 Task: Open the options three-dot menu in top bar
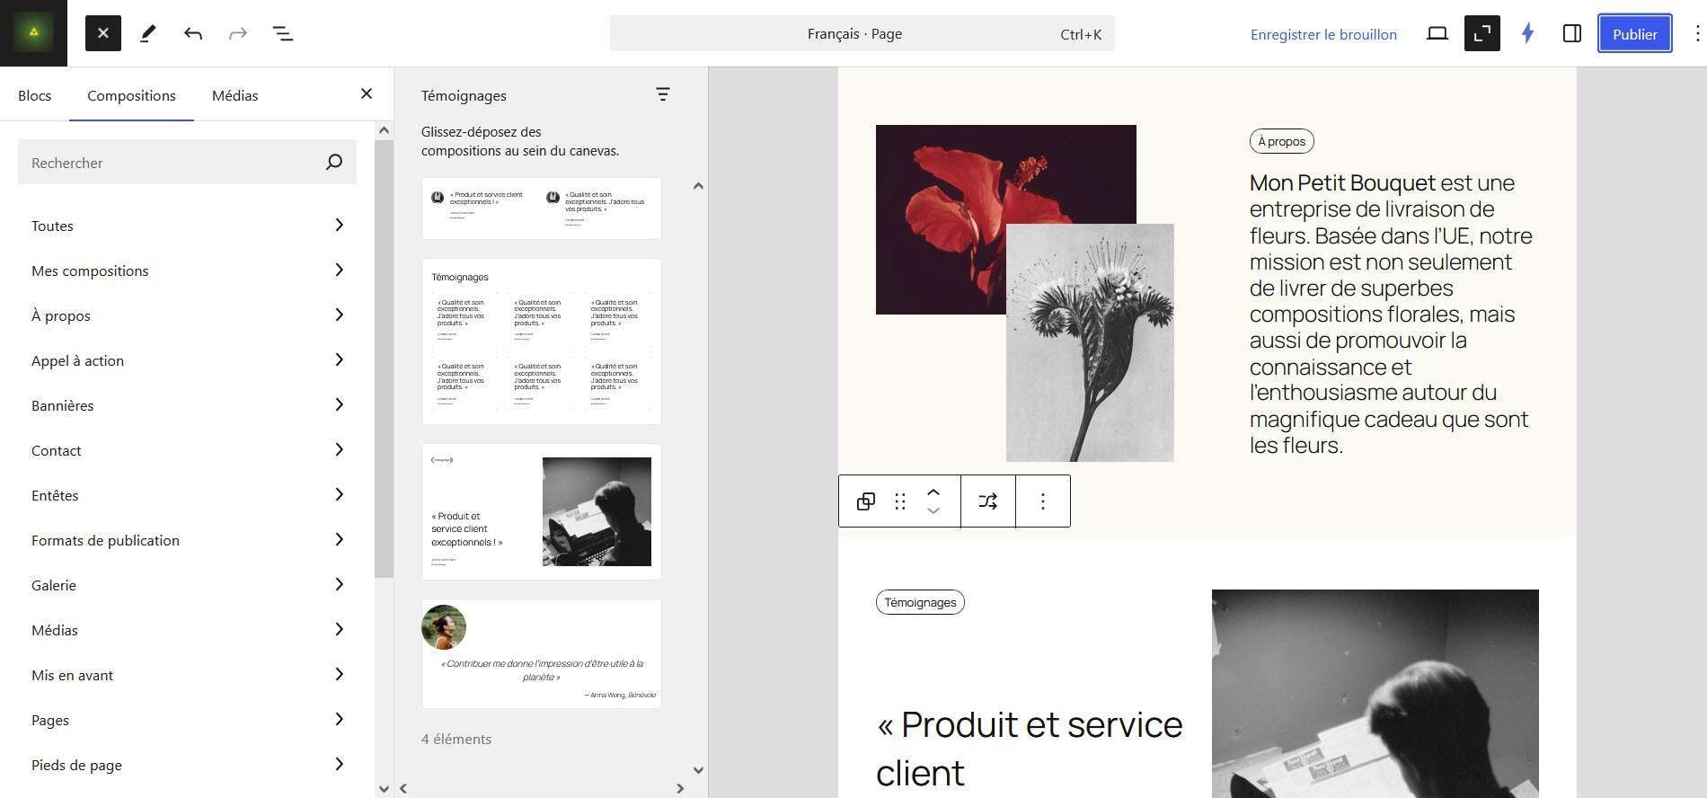[1696, 33]
